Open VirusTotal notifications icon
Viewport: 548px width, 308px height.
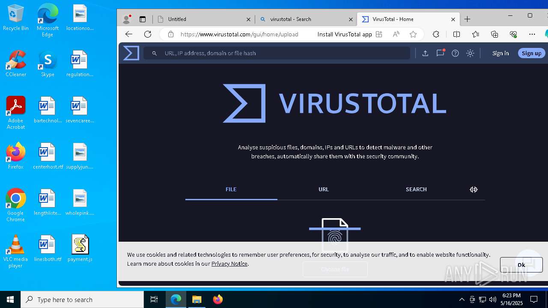pyautogui.click(x=440, y=53)
